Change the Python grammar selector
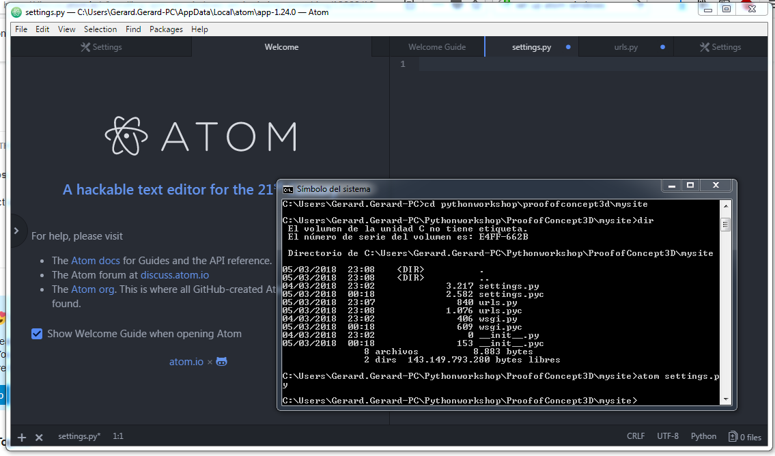The width and height of the screenshot is (775, 456). pyautogui.click(x=703, y=436)
